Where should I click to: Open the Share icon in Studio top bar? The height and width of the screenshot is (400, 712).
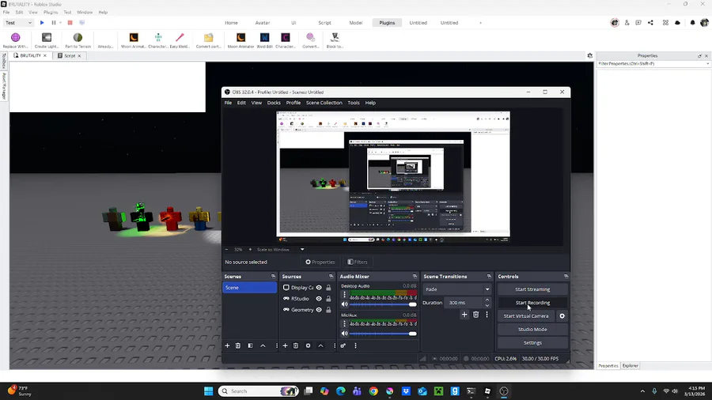pos(650,23)
